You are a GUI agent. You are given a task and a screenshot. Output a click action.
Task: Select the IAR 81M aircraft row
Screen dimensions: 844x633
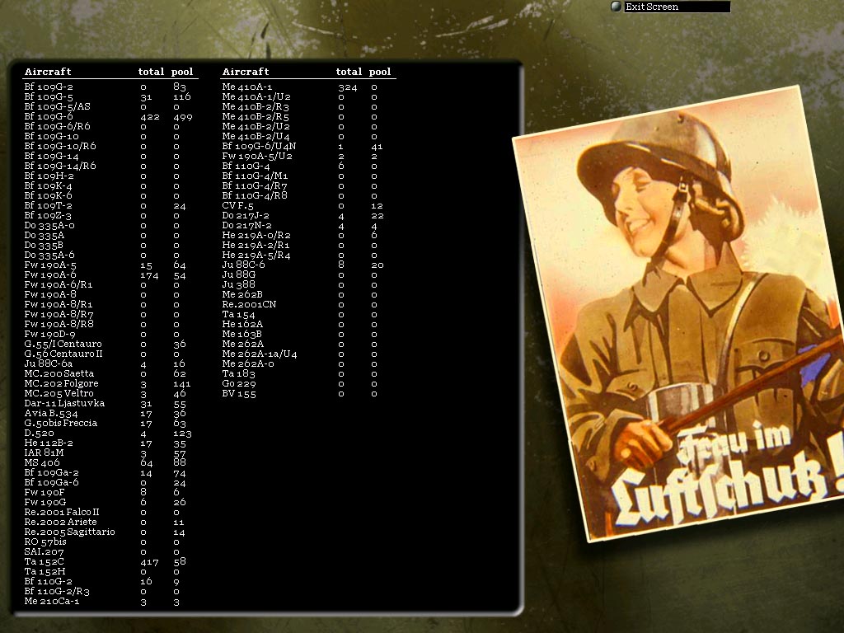tap(110, 452)
